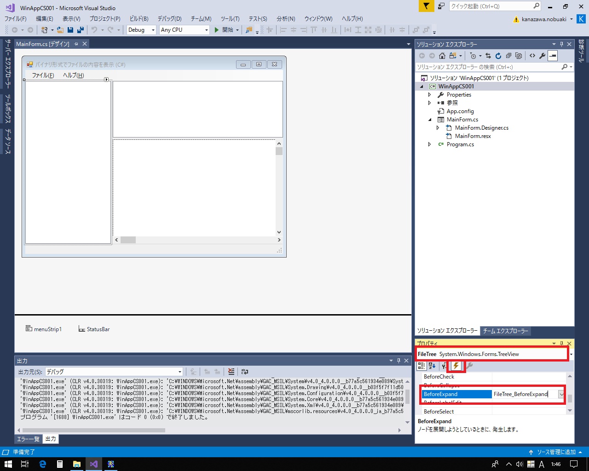Click New Project icon in main toolbar
Viewport: 589px width, 471px height.
pos(44,29)
